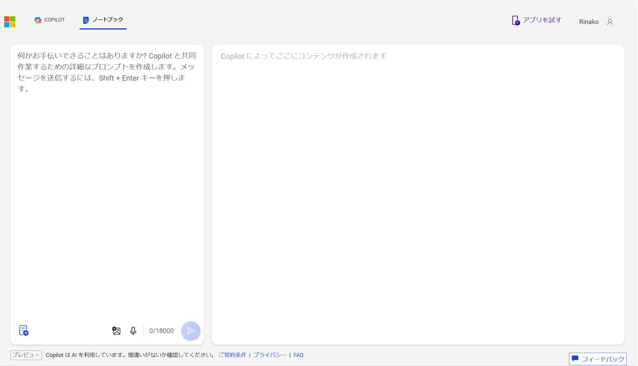Click the add image icon
Image resolution: width=638 pixels, height=366 pixels.
pos(116,331)
